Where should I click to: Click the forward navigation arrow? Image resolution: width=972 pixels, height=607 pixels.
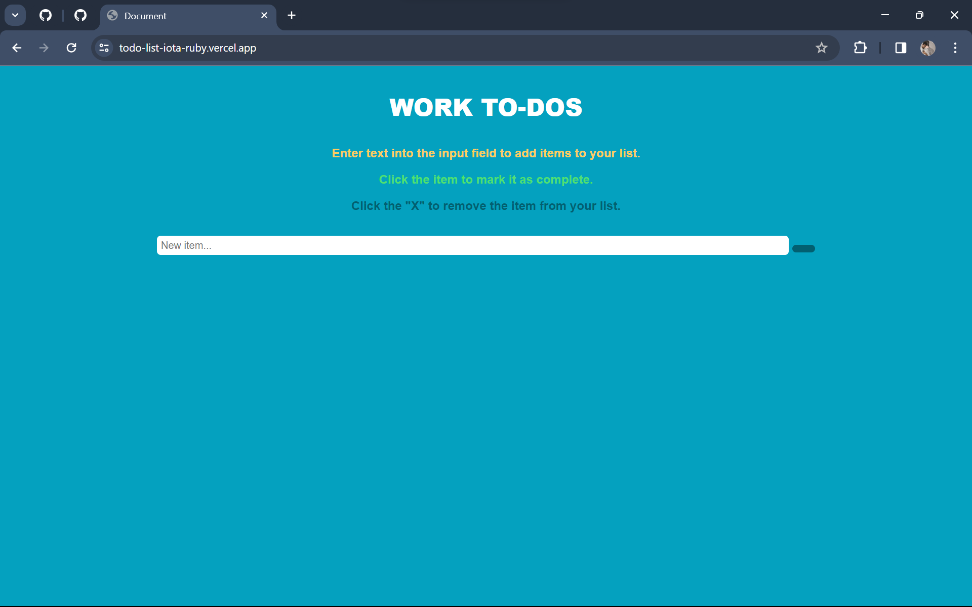(44, 48)
